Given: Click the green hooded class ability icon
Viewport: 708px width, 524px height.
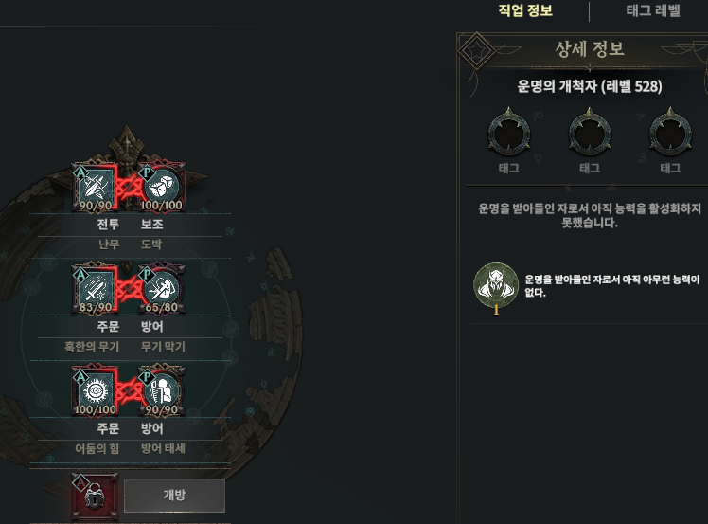Looking at the screenshot, I should 496,286.
